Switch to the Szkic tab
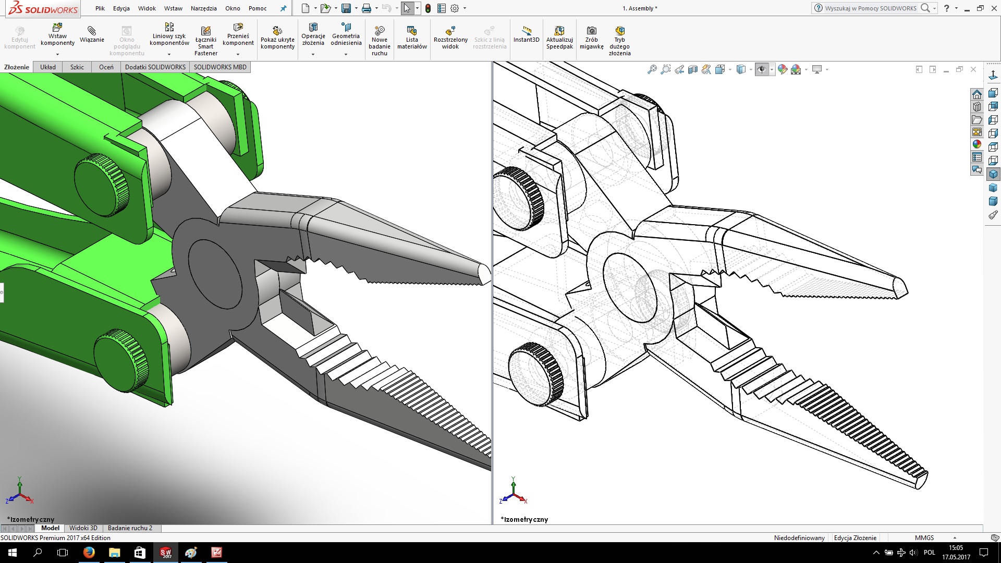1001x563 pixels. tap(77, 67)
